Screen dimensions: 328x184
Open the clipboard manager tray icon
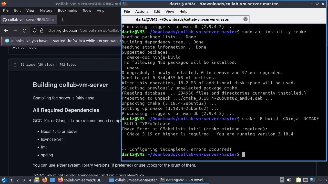tap(299, 180)
